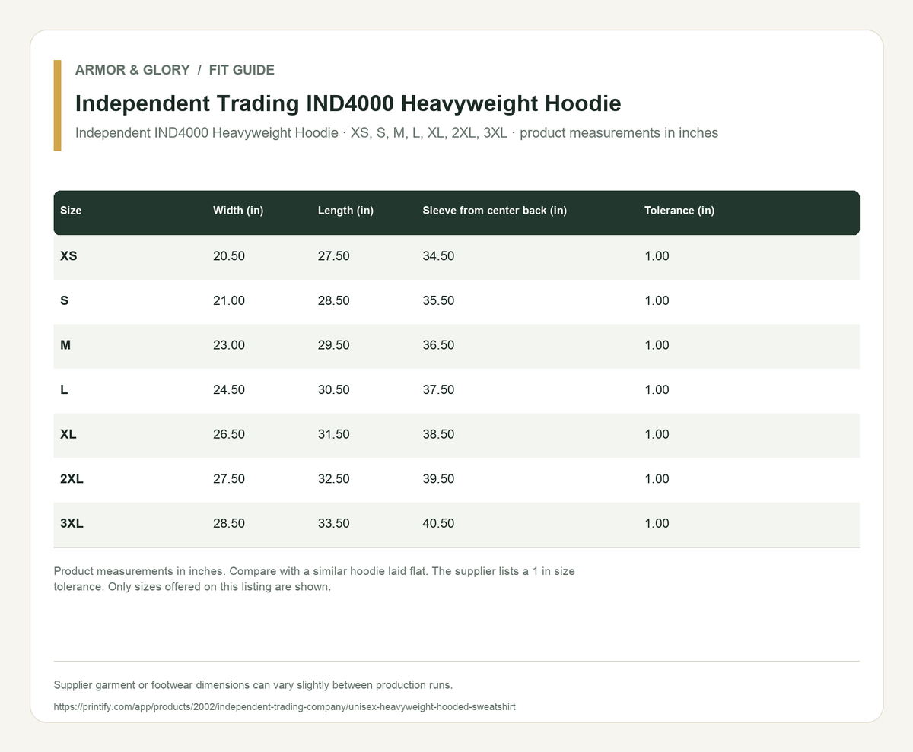The image size is (913, 752).
Task: Select the footer text about supplier dimensions varying
Action: click(253, 685)
